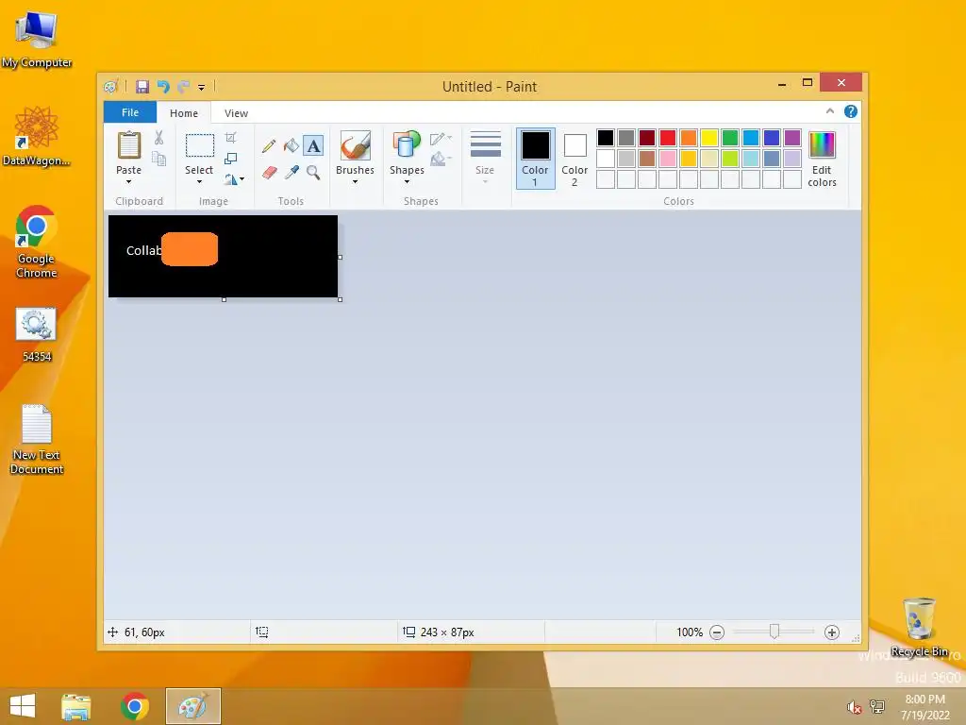Select the Pencil tool

(x=269, y=146)
